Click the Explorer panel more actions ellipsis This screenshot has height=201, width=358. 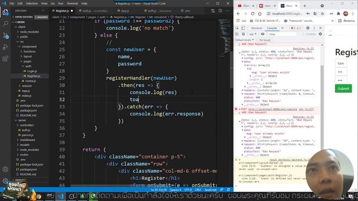coord(43,11)
